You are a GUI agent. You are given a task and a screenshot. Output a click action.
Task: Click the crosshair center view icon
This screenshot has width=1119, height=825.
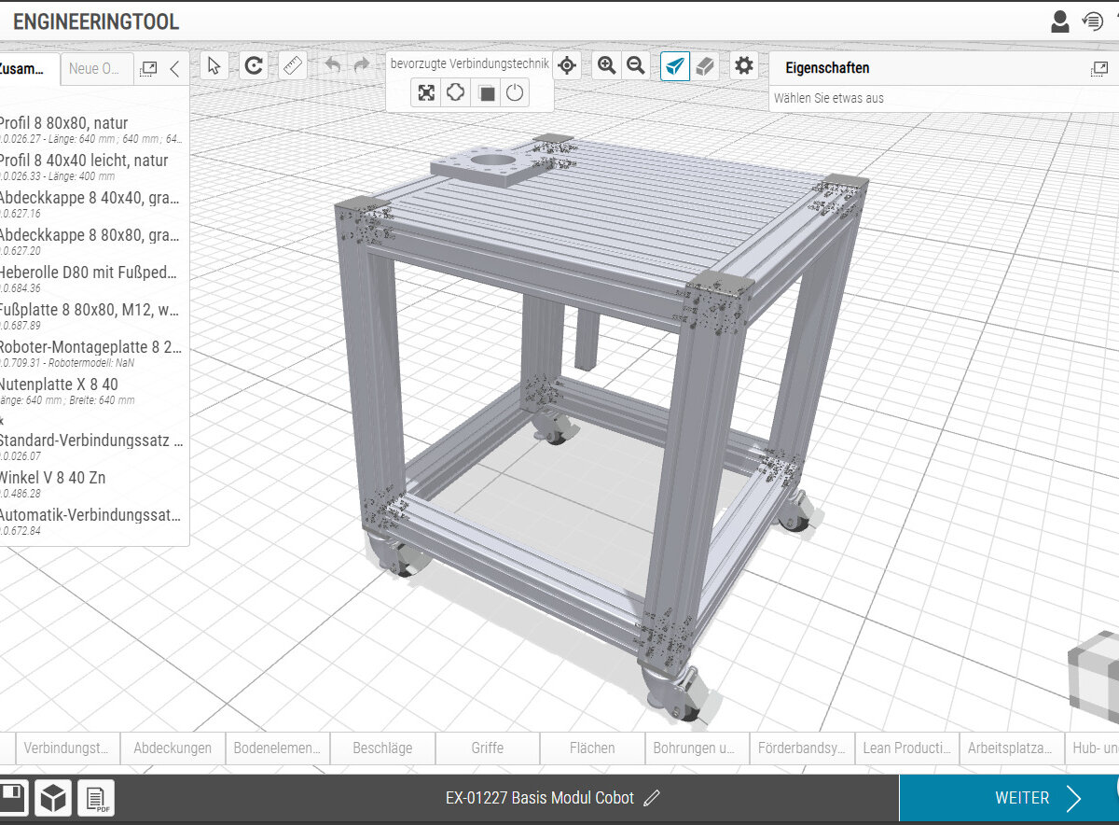(567, 65)
